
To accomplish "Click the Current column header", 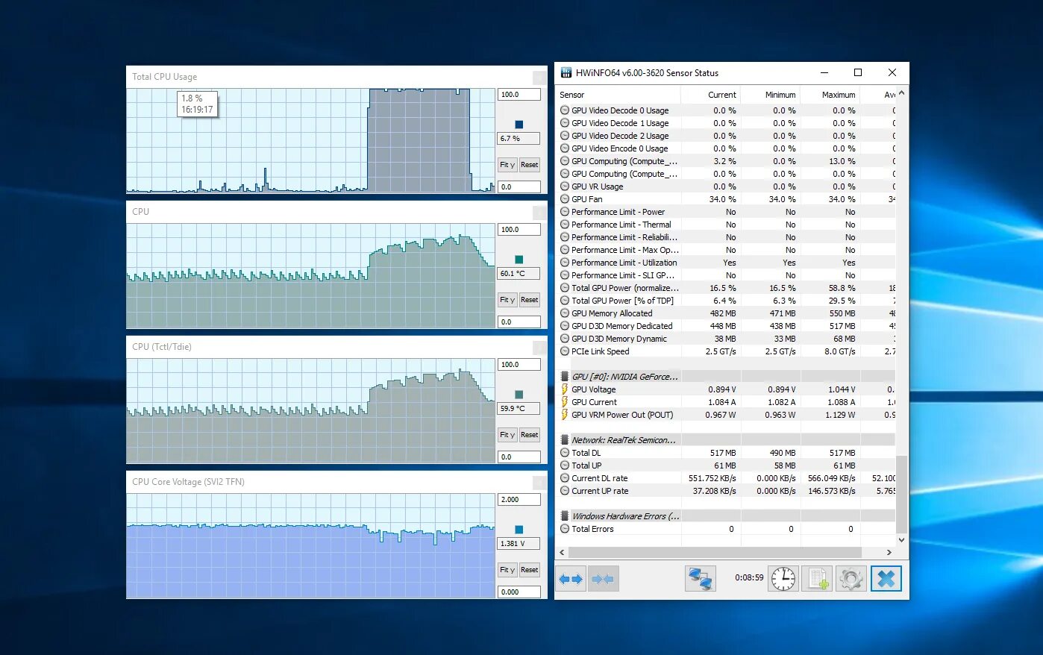I will coord(710,95).
